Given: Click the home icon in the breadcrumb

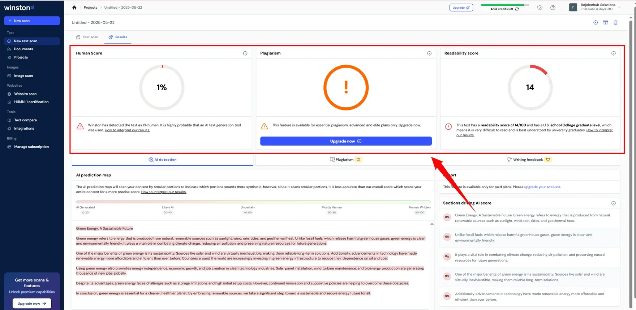Looking at the screenshot, I should click(74, 8).
